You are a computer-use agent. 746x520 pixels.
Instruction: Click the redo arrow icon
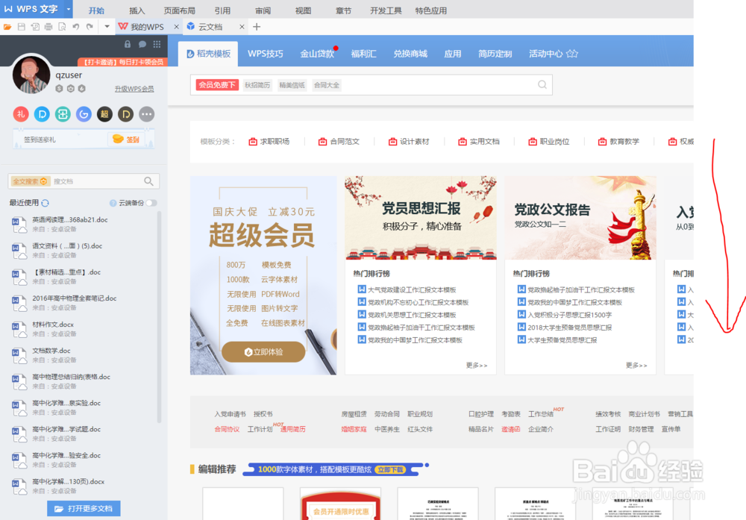pos(90,27)
